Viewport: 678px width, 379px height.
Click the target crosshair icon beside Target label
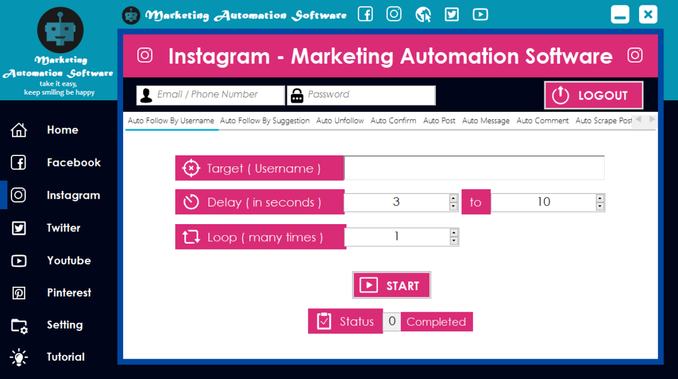click(191, 168)
